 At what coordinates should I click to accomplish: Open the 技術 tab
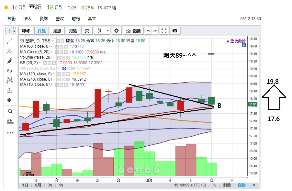(x=12, y=19)
